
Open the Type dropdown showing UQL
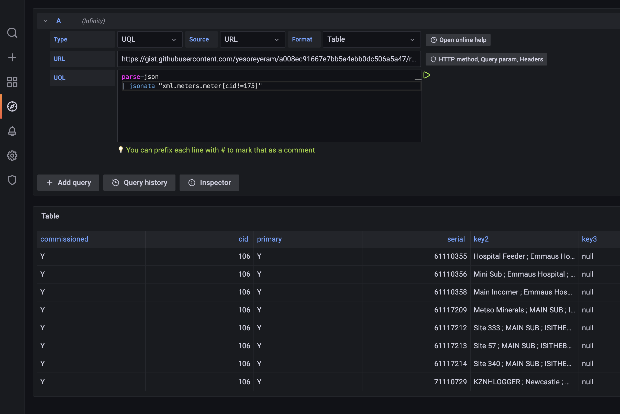point(150,39)
